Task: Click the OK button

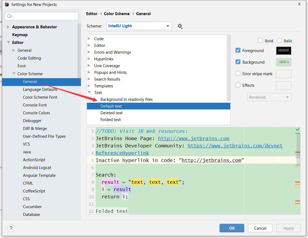Action: pyautogui.click(x=232, y=228)
